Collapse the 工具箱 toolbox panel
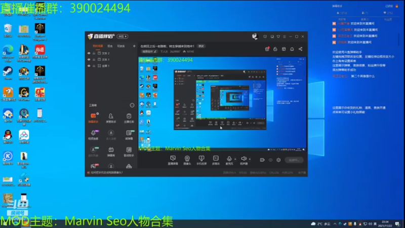 click(x=132, y=105)
